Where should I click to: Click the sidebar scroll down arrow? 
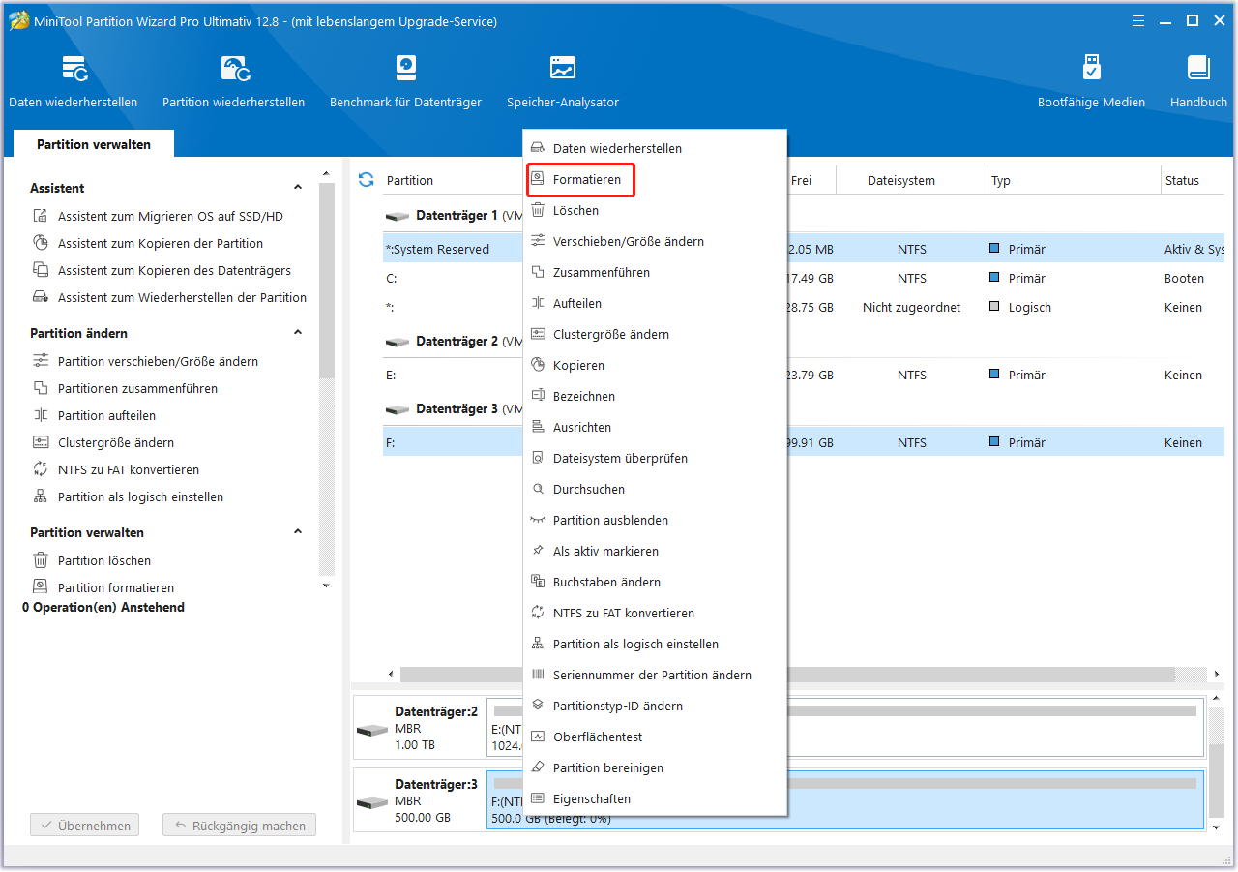pos(326,586)
